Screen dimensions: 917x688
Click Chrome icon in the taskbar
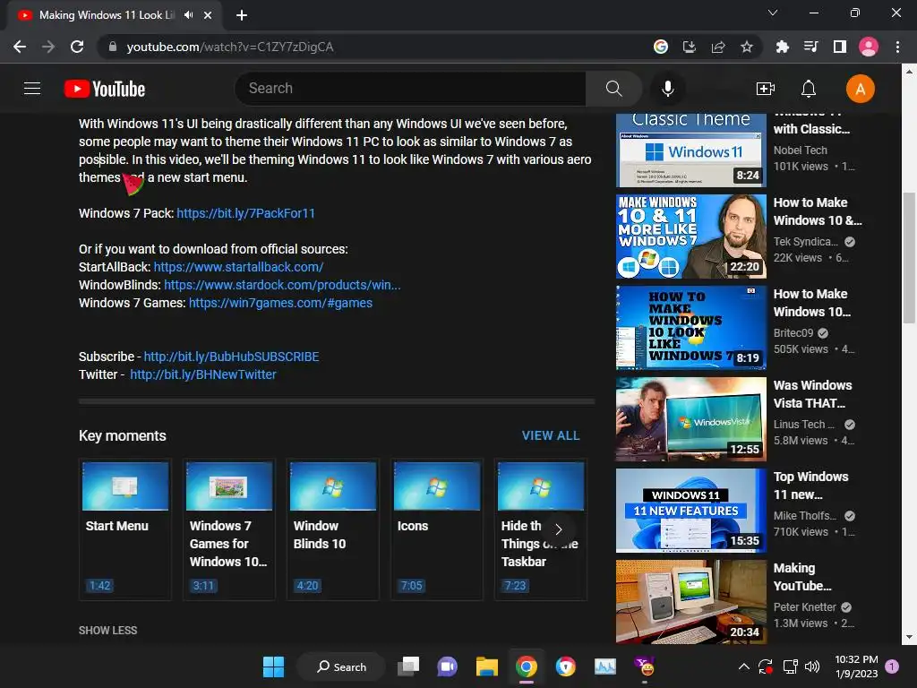point(527,666)
